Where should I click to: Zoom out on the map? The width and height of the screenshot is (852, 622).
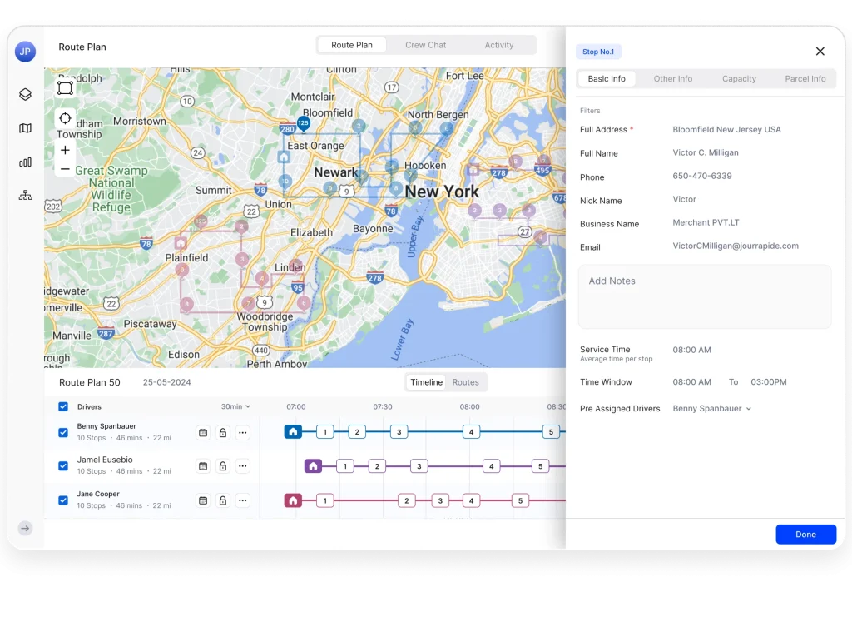[65, 169]
